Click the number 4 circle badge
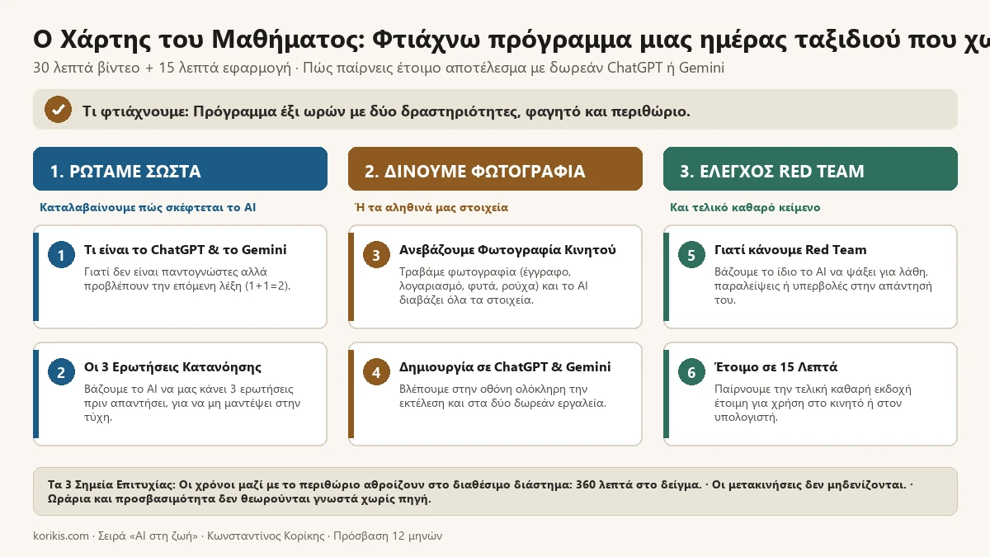The width and height of the screenshot is (990, 557). pyautogui.click(x=376, y=372)
